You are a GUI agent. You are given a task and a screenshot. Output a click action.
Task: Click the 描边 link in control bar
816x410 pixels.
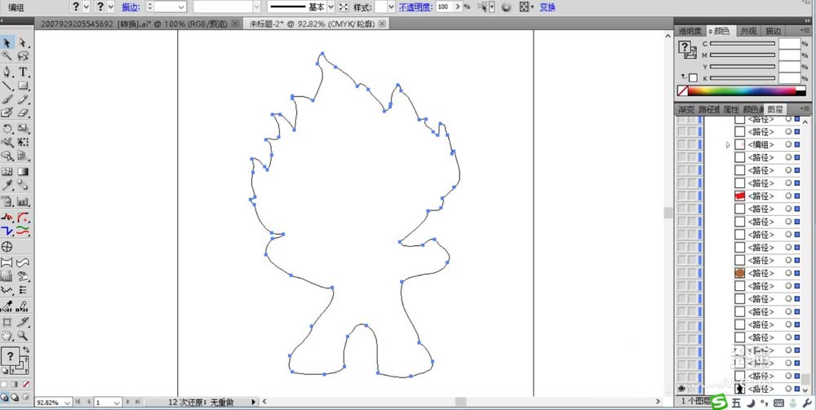[x=130, y=7]
